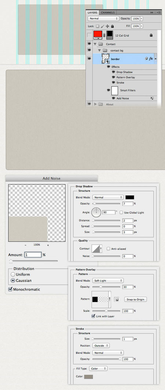This screenshot has height=390, width=165.
Task: Open Fill Type Color dropdown
Action: coord(99,368)
